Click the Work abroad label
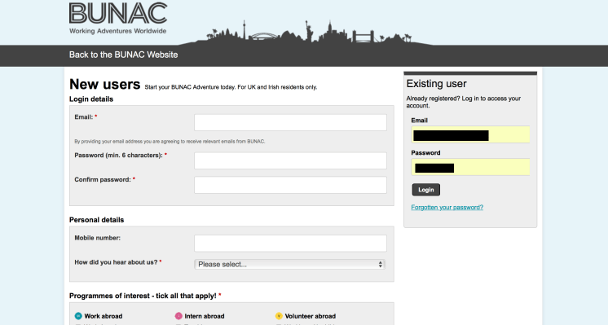This screenshot has height=325, width=608. coord(104,316)
